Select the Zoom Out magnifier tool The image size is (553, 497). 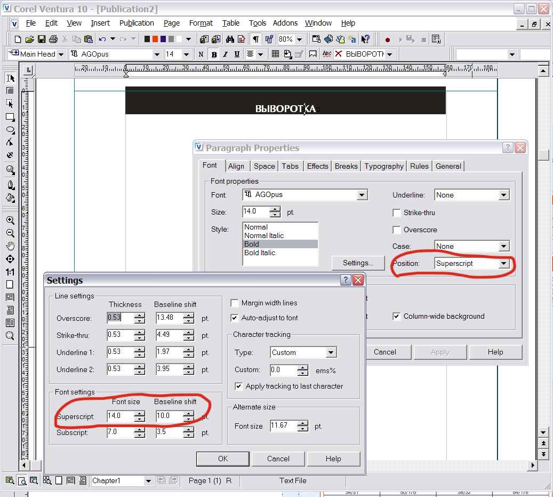[10, 233]
